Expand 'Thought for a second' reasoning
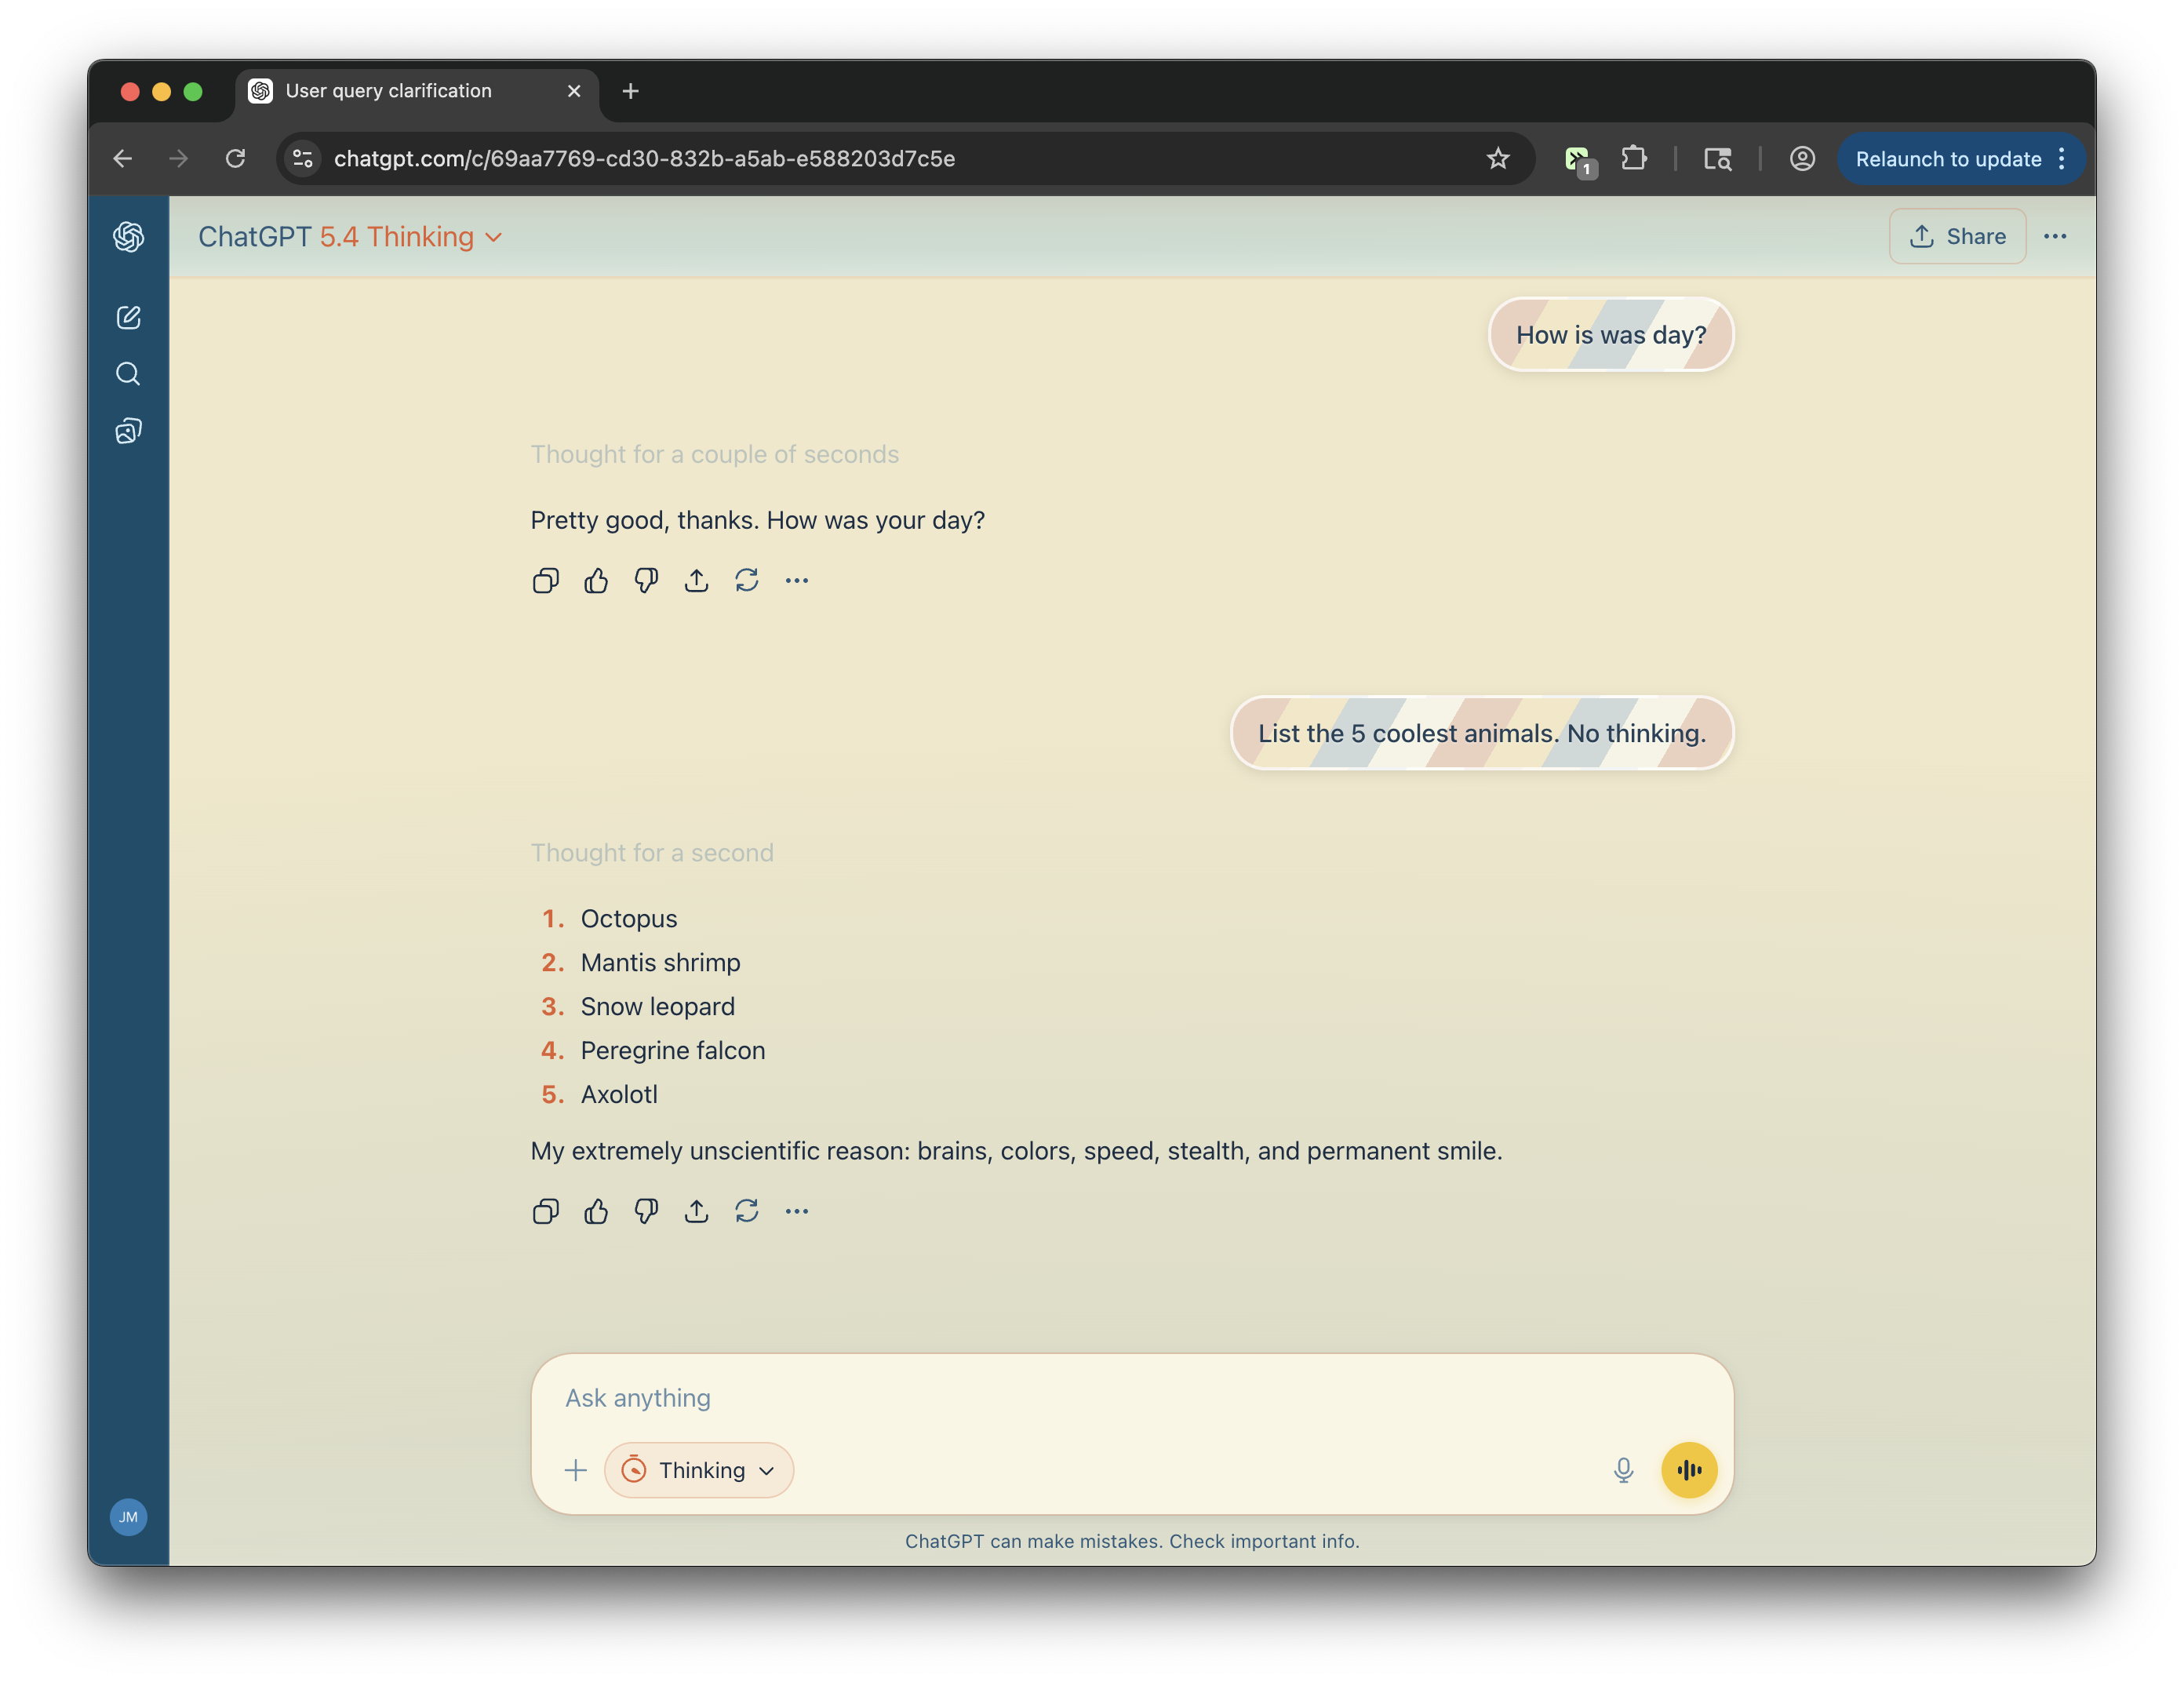 point(652,853)
